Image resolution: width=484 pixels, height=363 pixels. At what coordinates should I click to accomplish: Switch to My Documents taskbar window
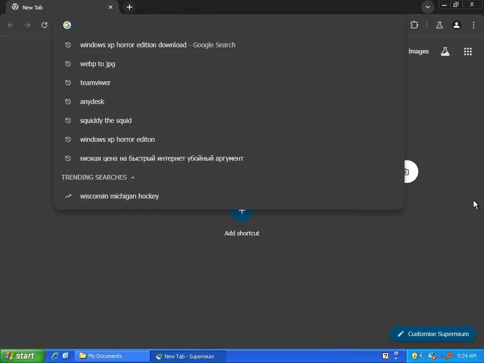[x=112, y=356]
